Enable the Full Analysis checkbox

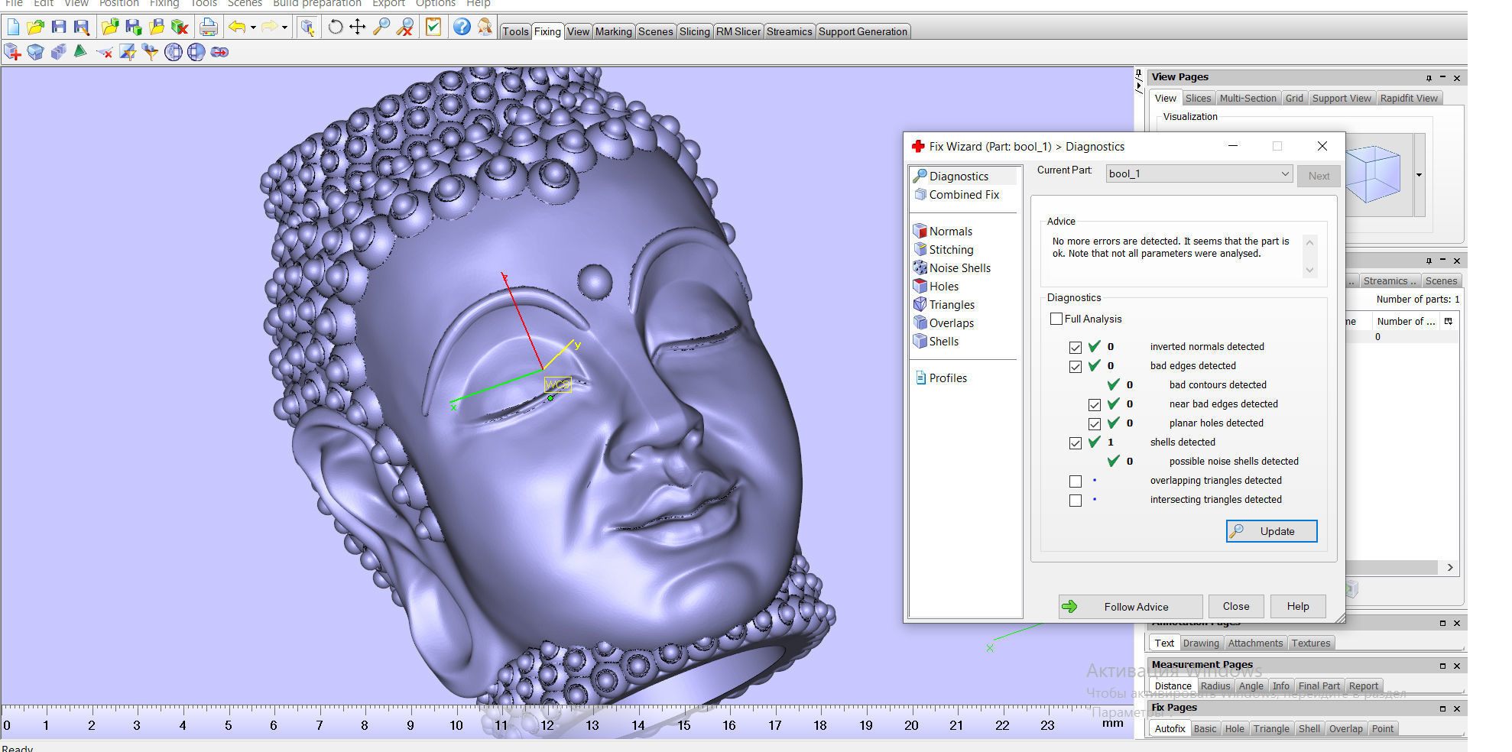pos(1056,319)
